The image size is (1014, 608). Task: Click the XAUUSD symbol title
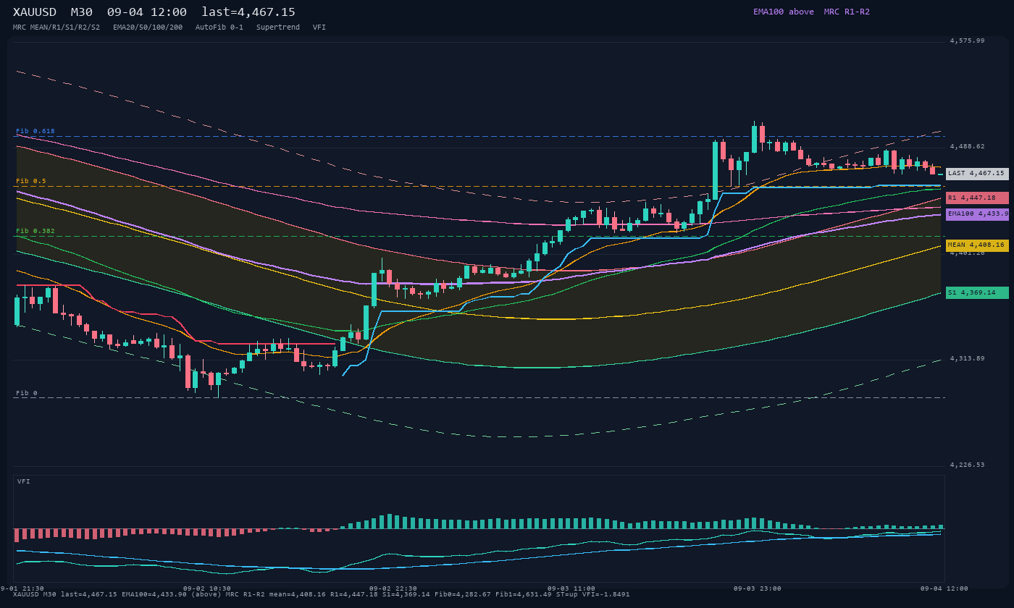point(35,12)
